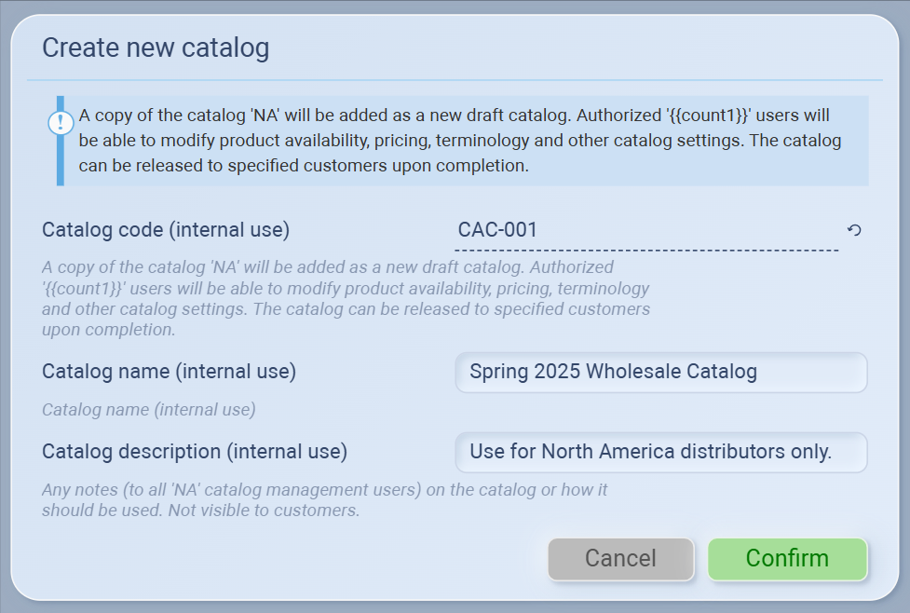Viewport: 910px width, 613px height.
Task: Select the "Catalog description (internal use)" label
Action: pos(195,452)
